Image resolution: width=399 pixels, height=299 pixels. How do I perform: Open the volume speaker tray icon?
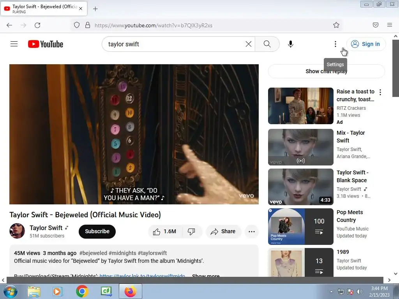tap(359, 292)
